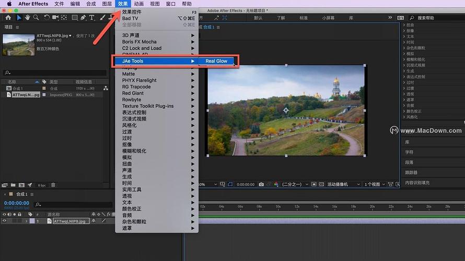Viewport: 465px width, 261px height.
Task: Open the 图层 menu in menu bar
Action: [x=107, y=4]
